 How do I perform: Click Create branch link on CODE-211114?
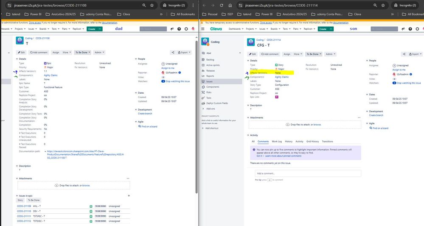point(376,115)
